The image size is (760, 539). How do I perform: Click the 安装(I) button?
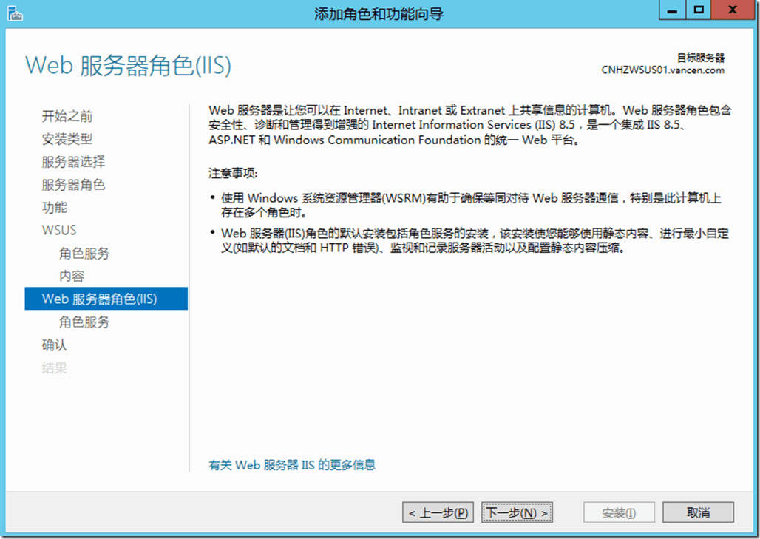coord(619,512)
